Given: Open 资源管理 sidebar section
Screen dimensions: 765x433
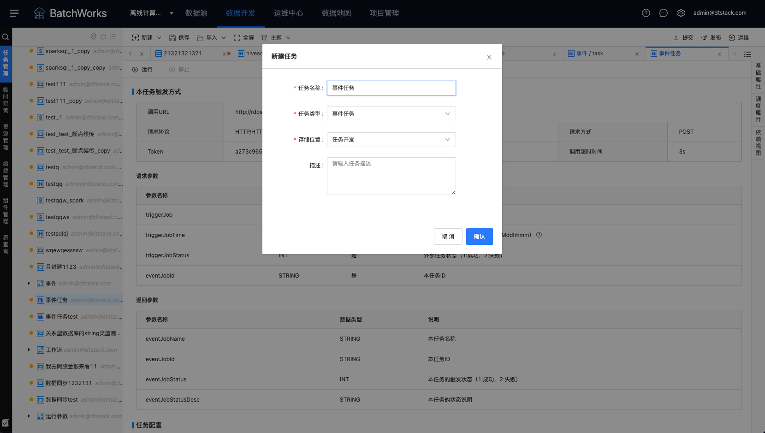Looking at the screenshot, I should 6,137.
